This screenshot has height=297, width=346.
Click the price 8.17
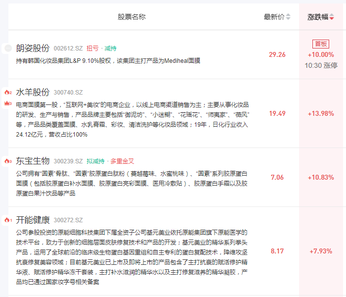click(x=277, y=251)
